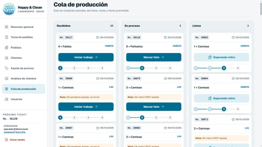Select active step 2 on order No. 36075 tracker

[x=142, y=118]
